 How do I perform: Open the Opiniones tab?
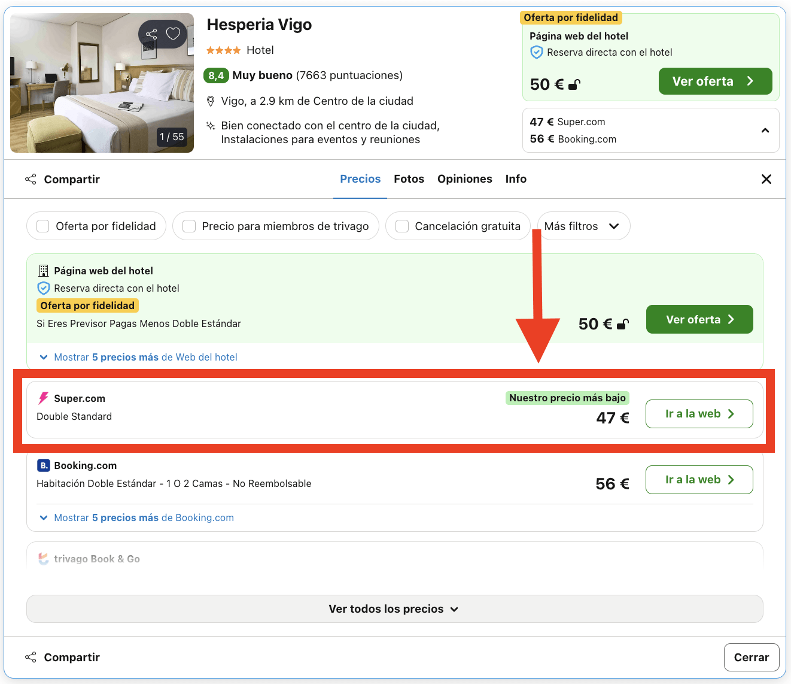464,179
